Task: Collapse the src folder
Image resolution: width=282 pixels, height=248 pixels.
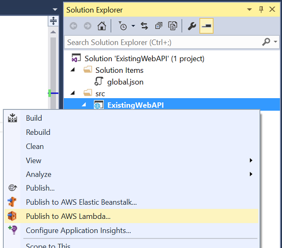Action: [73, 93]
